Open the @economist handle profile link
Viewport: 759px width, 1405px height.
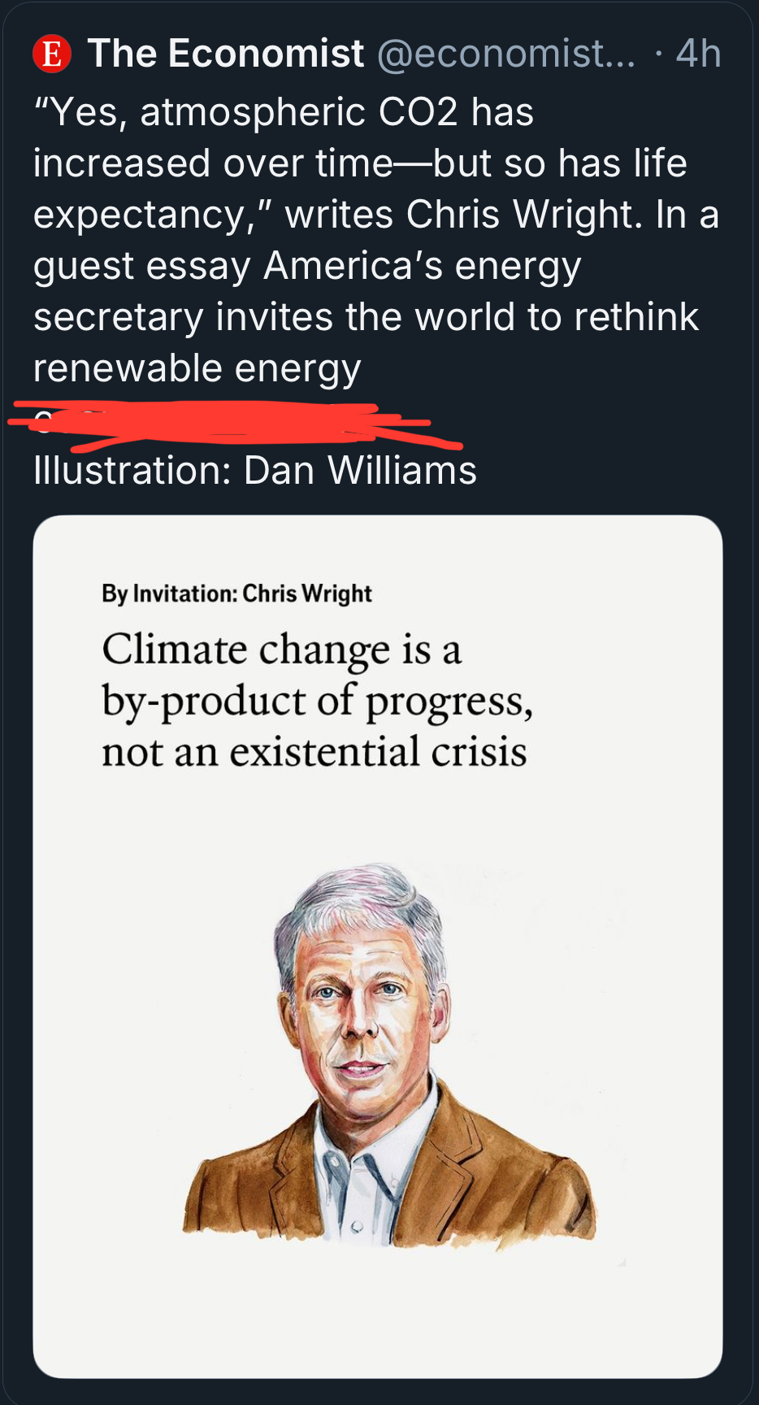[x=506, y=54]
